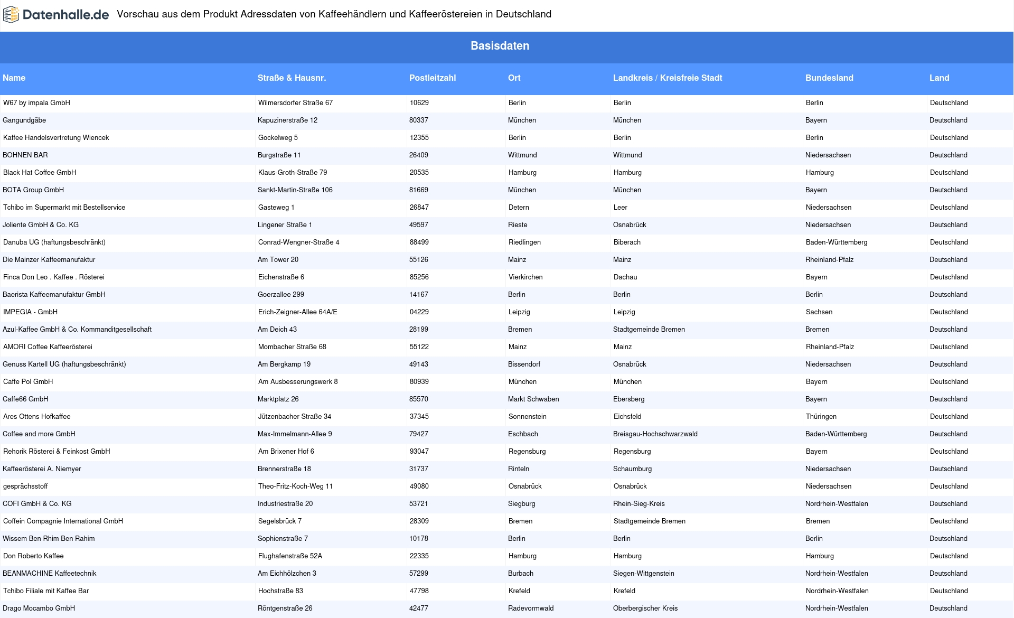Select the Gangundgäbe name cell
Image resolution: width=1014 pixels, height=618 pixels.
coord(24,120)
